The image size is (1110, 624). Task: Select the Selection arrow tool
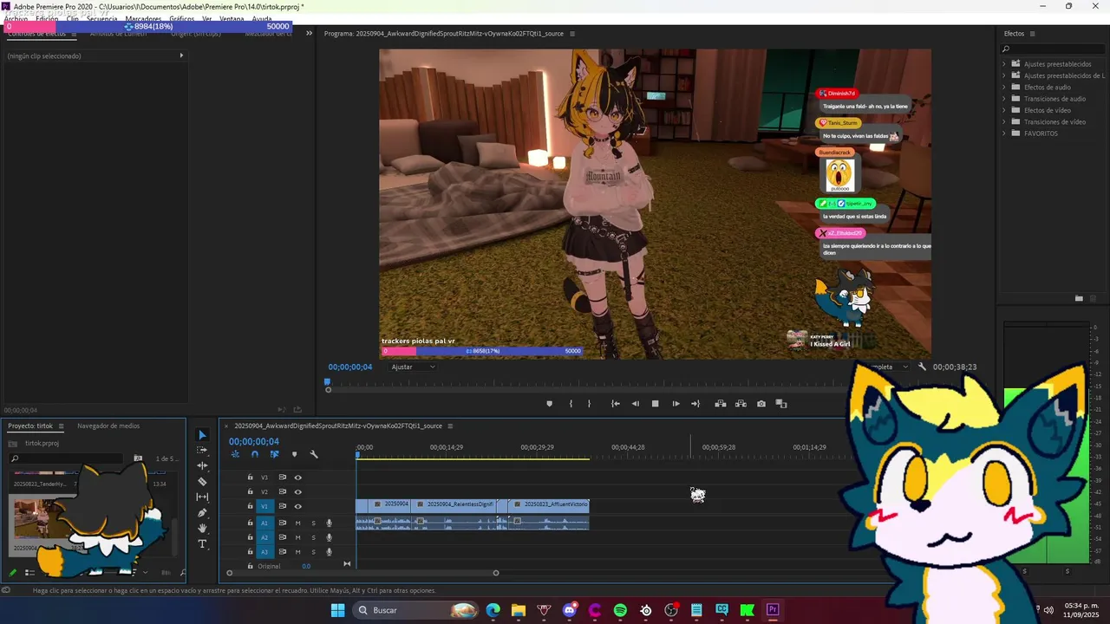pos(203,435)
